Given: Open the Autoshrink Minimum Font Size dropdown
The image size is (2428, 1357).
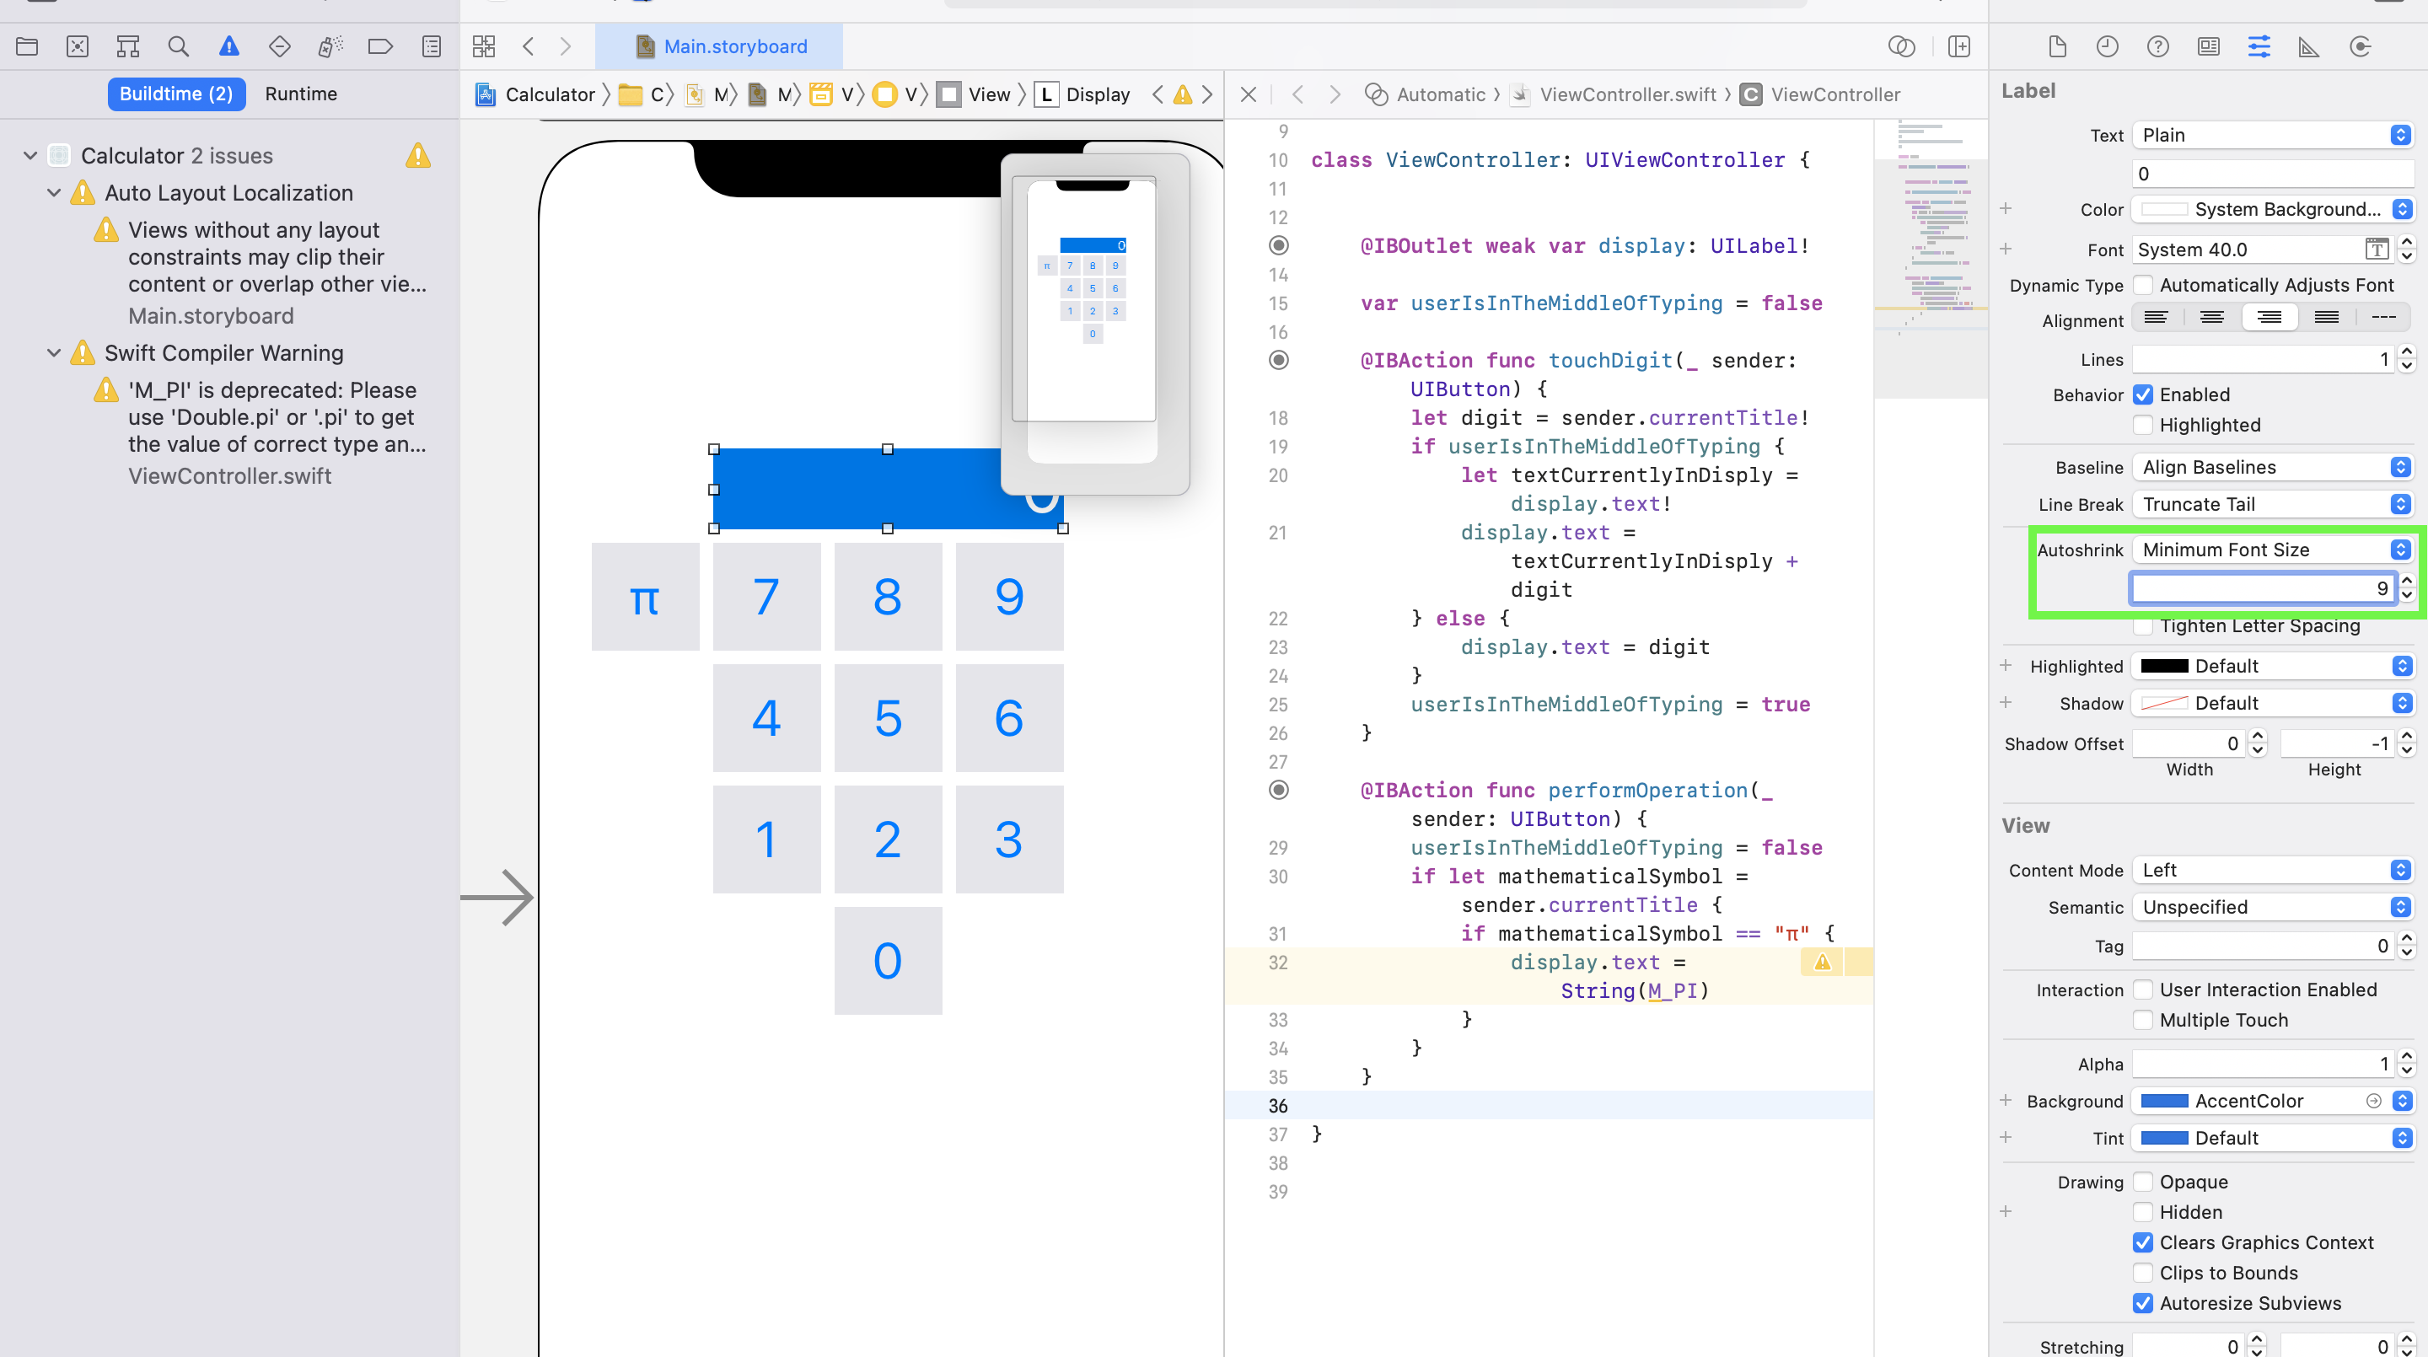Looking at the screenshot, I should pyautogui.click(x=2273, y=550).
